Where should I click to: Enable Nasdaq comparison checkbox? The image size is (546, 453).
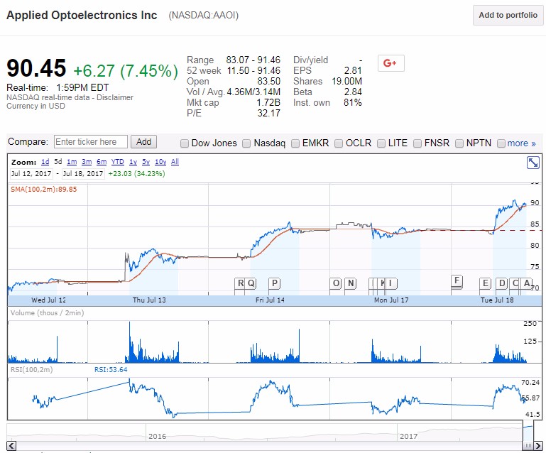coord(246,143)
